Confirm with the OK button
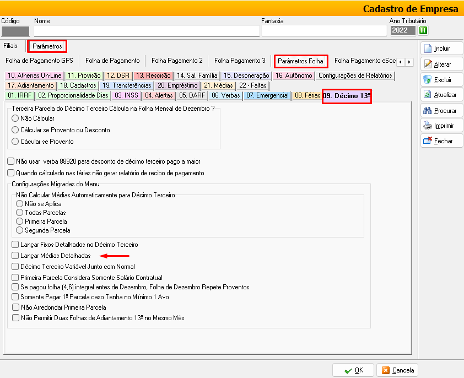The image size is (464, 378). coord(353,370)
